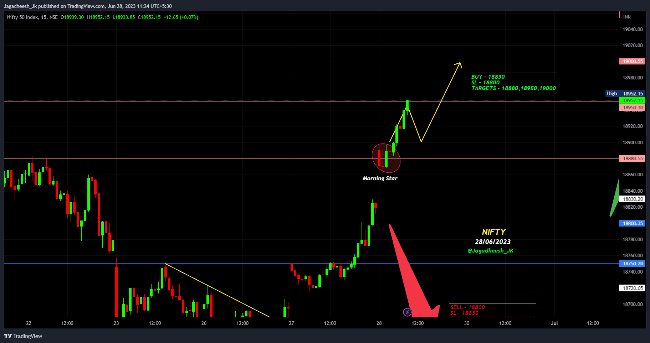Click the 18700.00 price axis tick
The width and height of the screenshot is (650, 343).
(633, 304)
